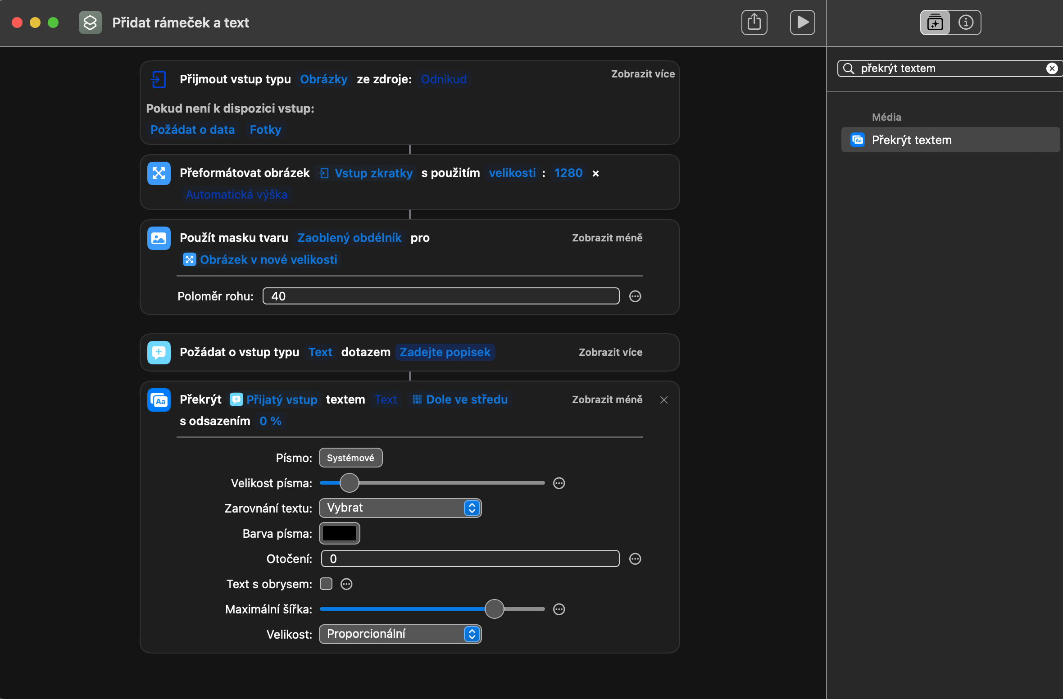Click the Systémové font button
The width and height of the screenshot is (1063, 699).
tap(350, 458)
